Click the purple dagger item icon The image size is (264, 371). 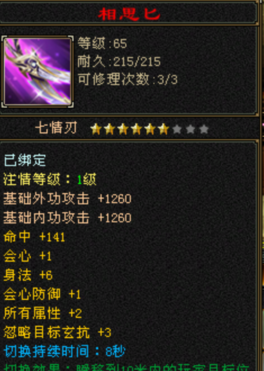pyautogui.click(x=37, y=72)
